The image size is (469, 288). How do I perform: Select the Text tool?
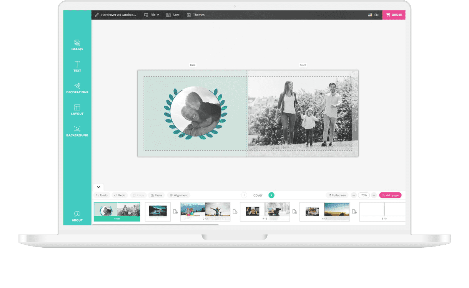[x=77, y=66]
